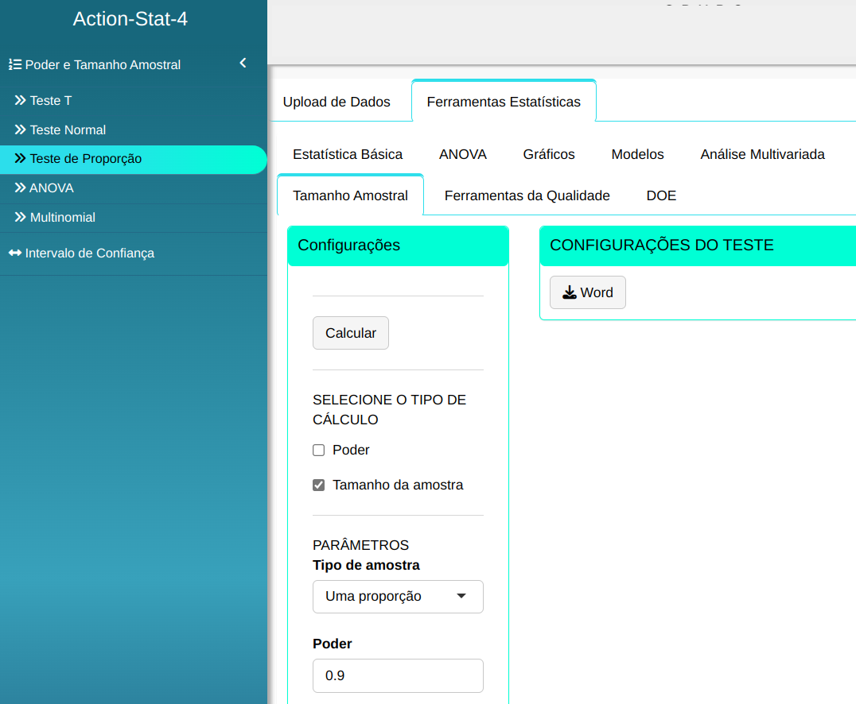Click the double-arrow icon beside ANOVA in sidebar
The image size is (856, 704).
[x=21, y=188]
